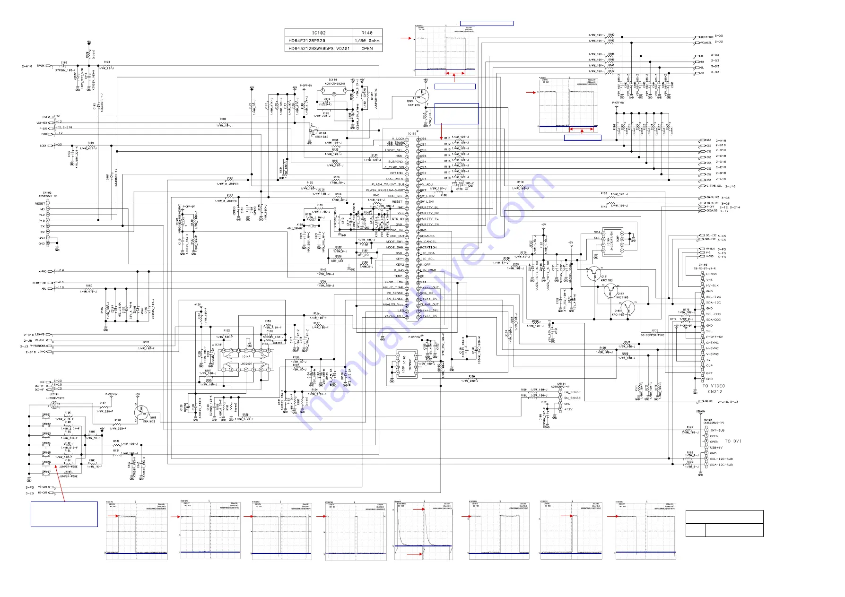Select the Q101 KRC110S transistor symbol

pos(593,273)
